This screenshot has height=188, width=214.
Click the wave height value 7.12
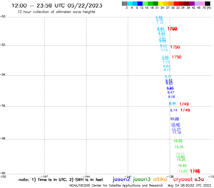pos(160,23)
